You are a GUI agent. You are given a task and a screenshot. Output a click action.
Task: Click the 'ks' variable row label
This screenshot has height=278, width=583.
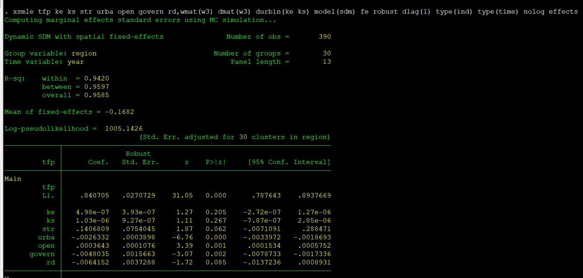click(x=51, y=221)
